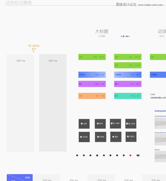
Task: Select the U型线 curve thumbnail
Action: tap(101, 137)
